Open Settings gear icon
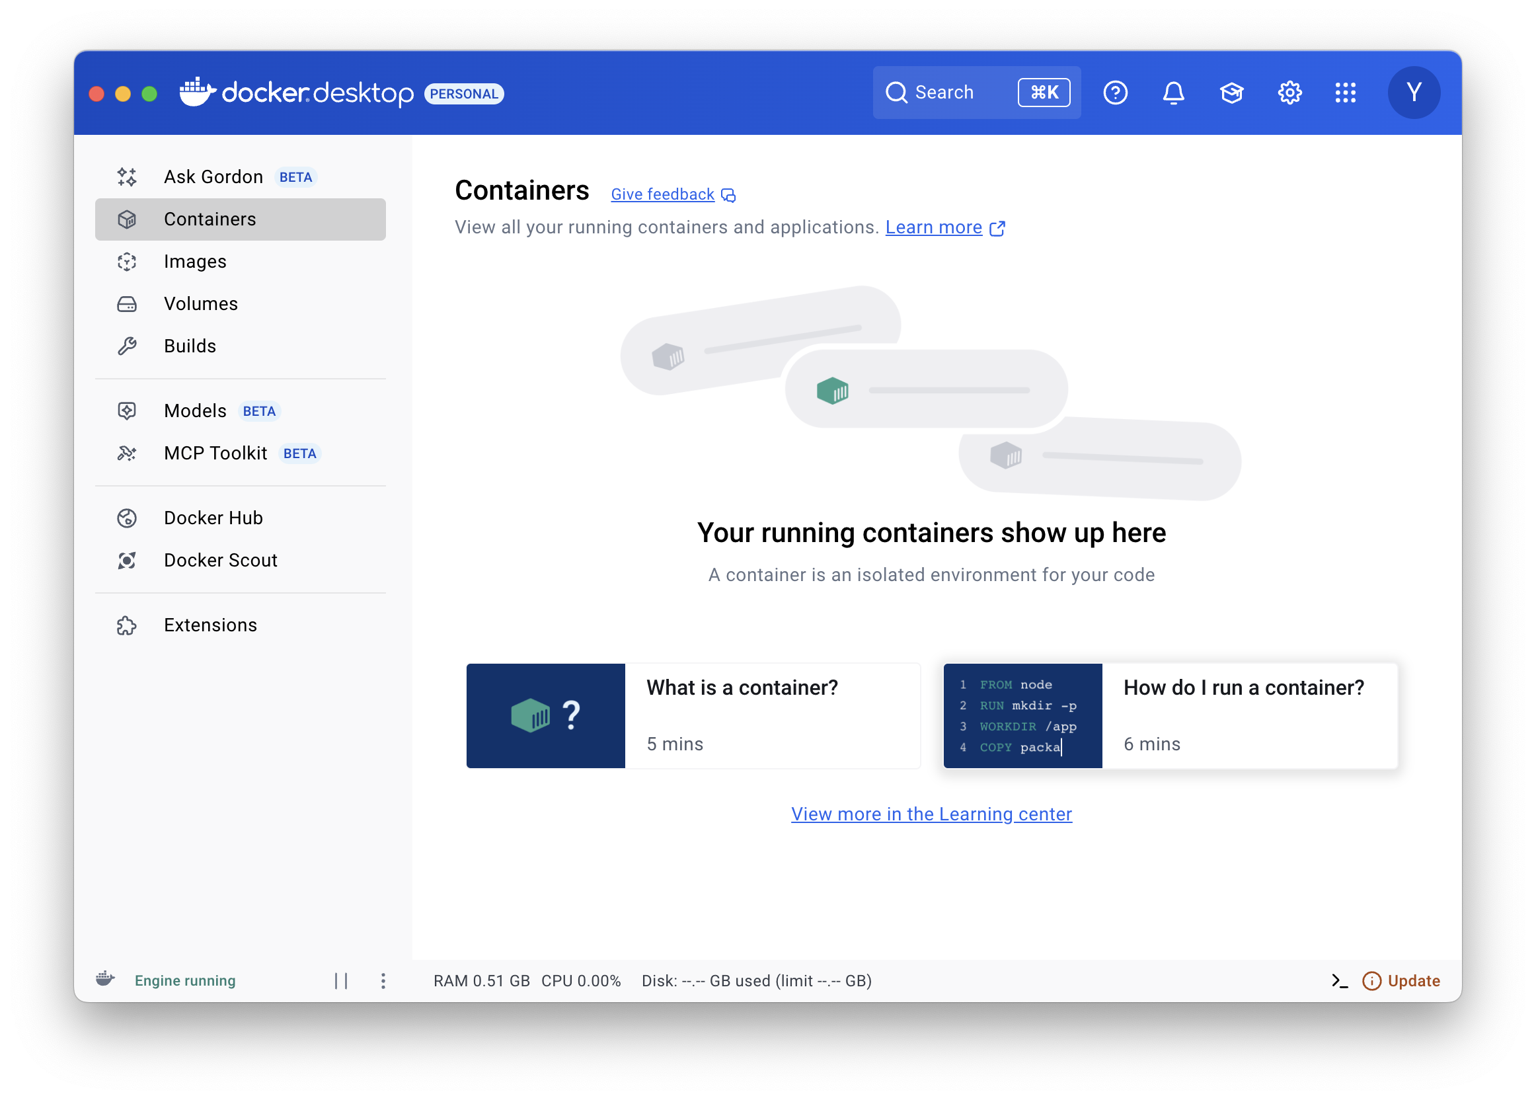1536x1100 pixels. (x=1289, y=92)
